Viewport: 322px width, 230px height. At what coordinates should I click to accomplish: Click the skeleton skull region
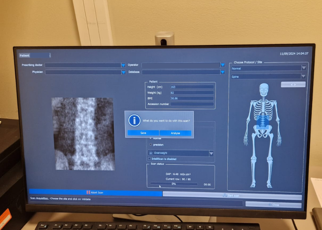[264, 90]
